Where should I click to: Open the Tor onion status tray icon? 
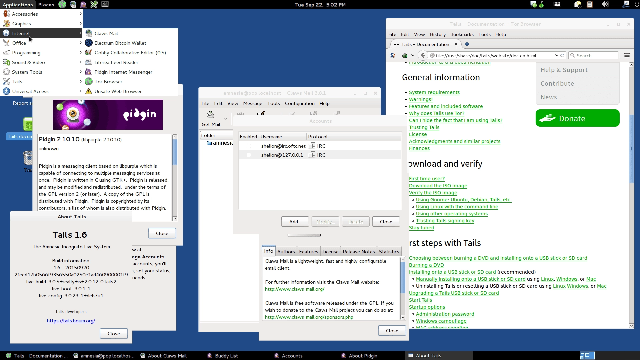point(542,4)
